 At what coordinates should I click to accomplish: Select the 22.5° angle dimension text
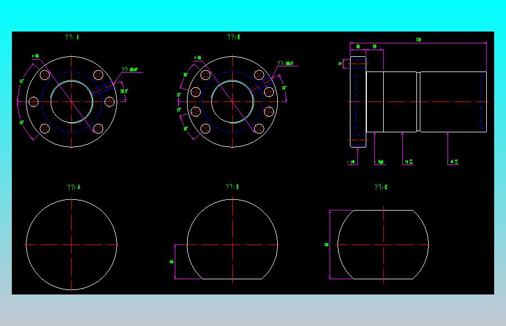(x=124, y=91)
